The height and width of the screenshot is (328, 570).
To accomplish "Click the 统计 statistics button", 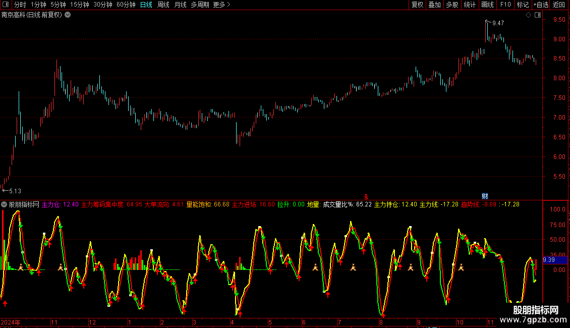I will (x=470, y=5).
